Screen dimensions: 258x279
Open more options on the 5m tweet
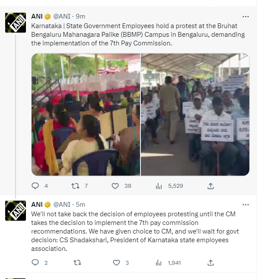pos(245,205)
